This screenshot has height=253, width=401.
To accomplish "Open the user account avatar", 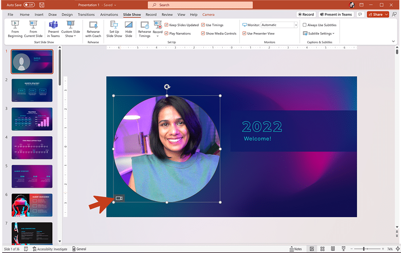I will 352,5.
